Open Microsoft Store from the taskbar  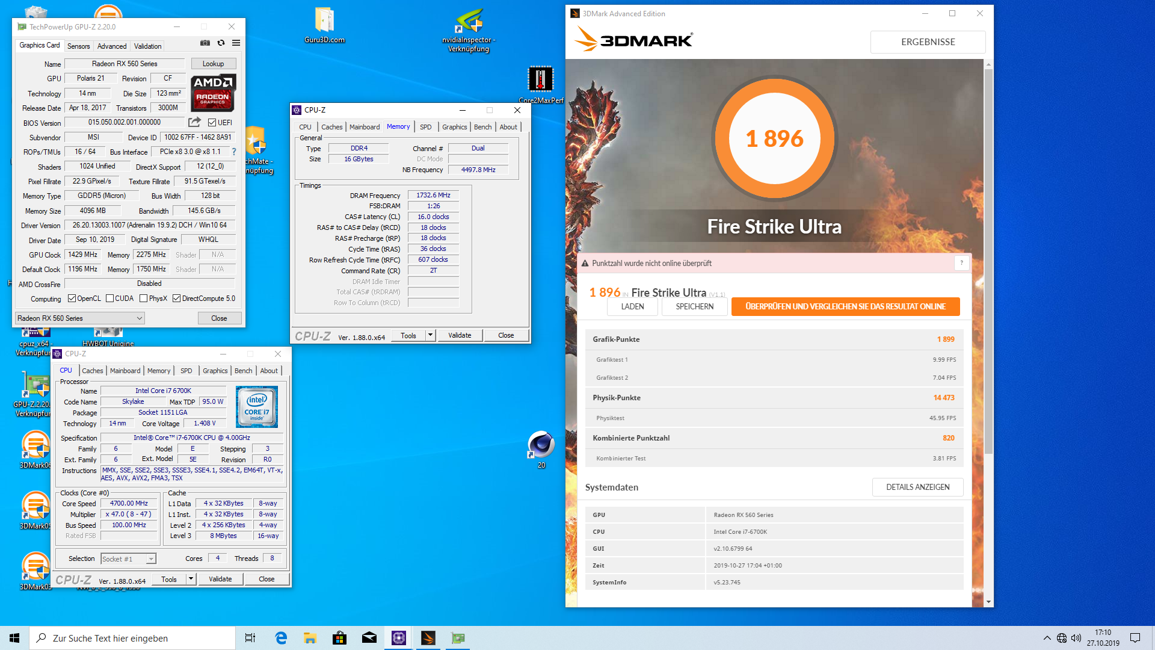point(340,638)
